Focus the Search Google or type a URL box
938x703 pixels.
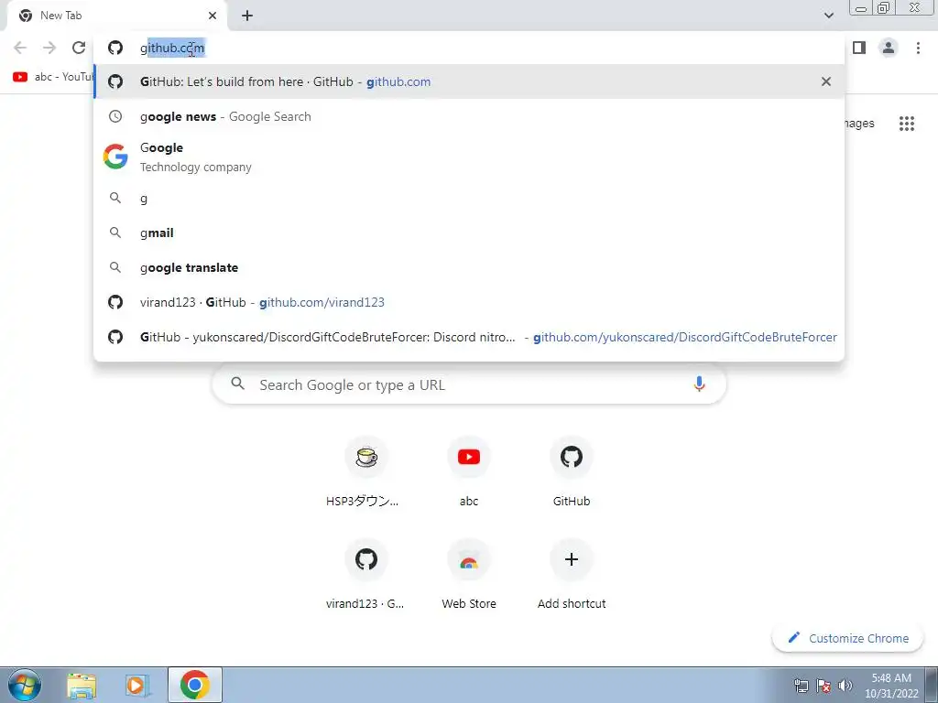pos(469,384)
